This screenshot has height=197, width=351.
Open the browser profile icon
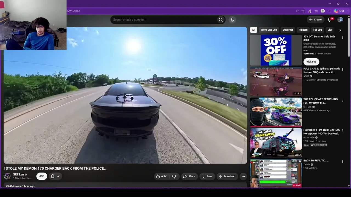[323, 11]
